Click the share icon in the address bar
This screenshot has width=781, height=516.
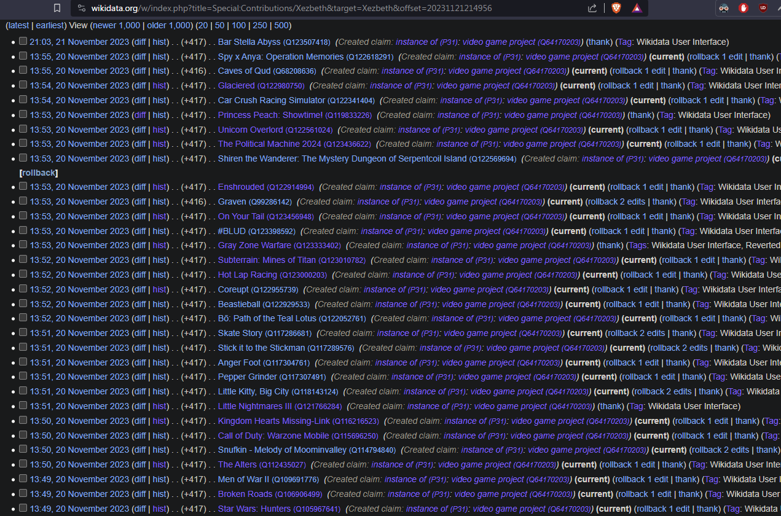coord(592,8)
